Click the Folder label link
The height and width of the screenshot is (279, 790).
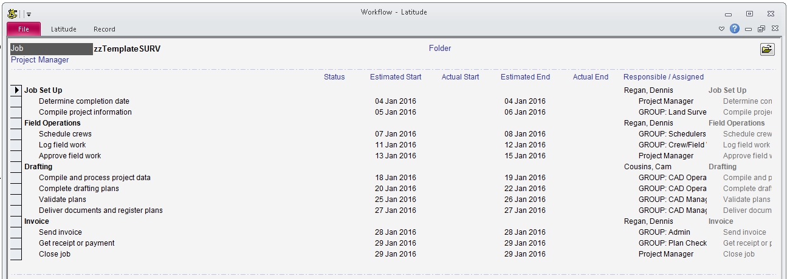tap(440, 49)
